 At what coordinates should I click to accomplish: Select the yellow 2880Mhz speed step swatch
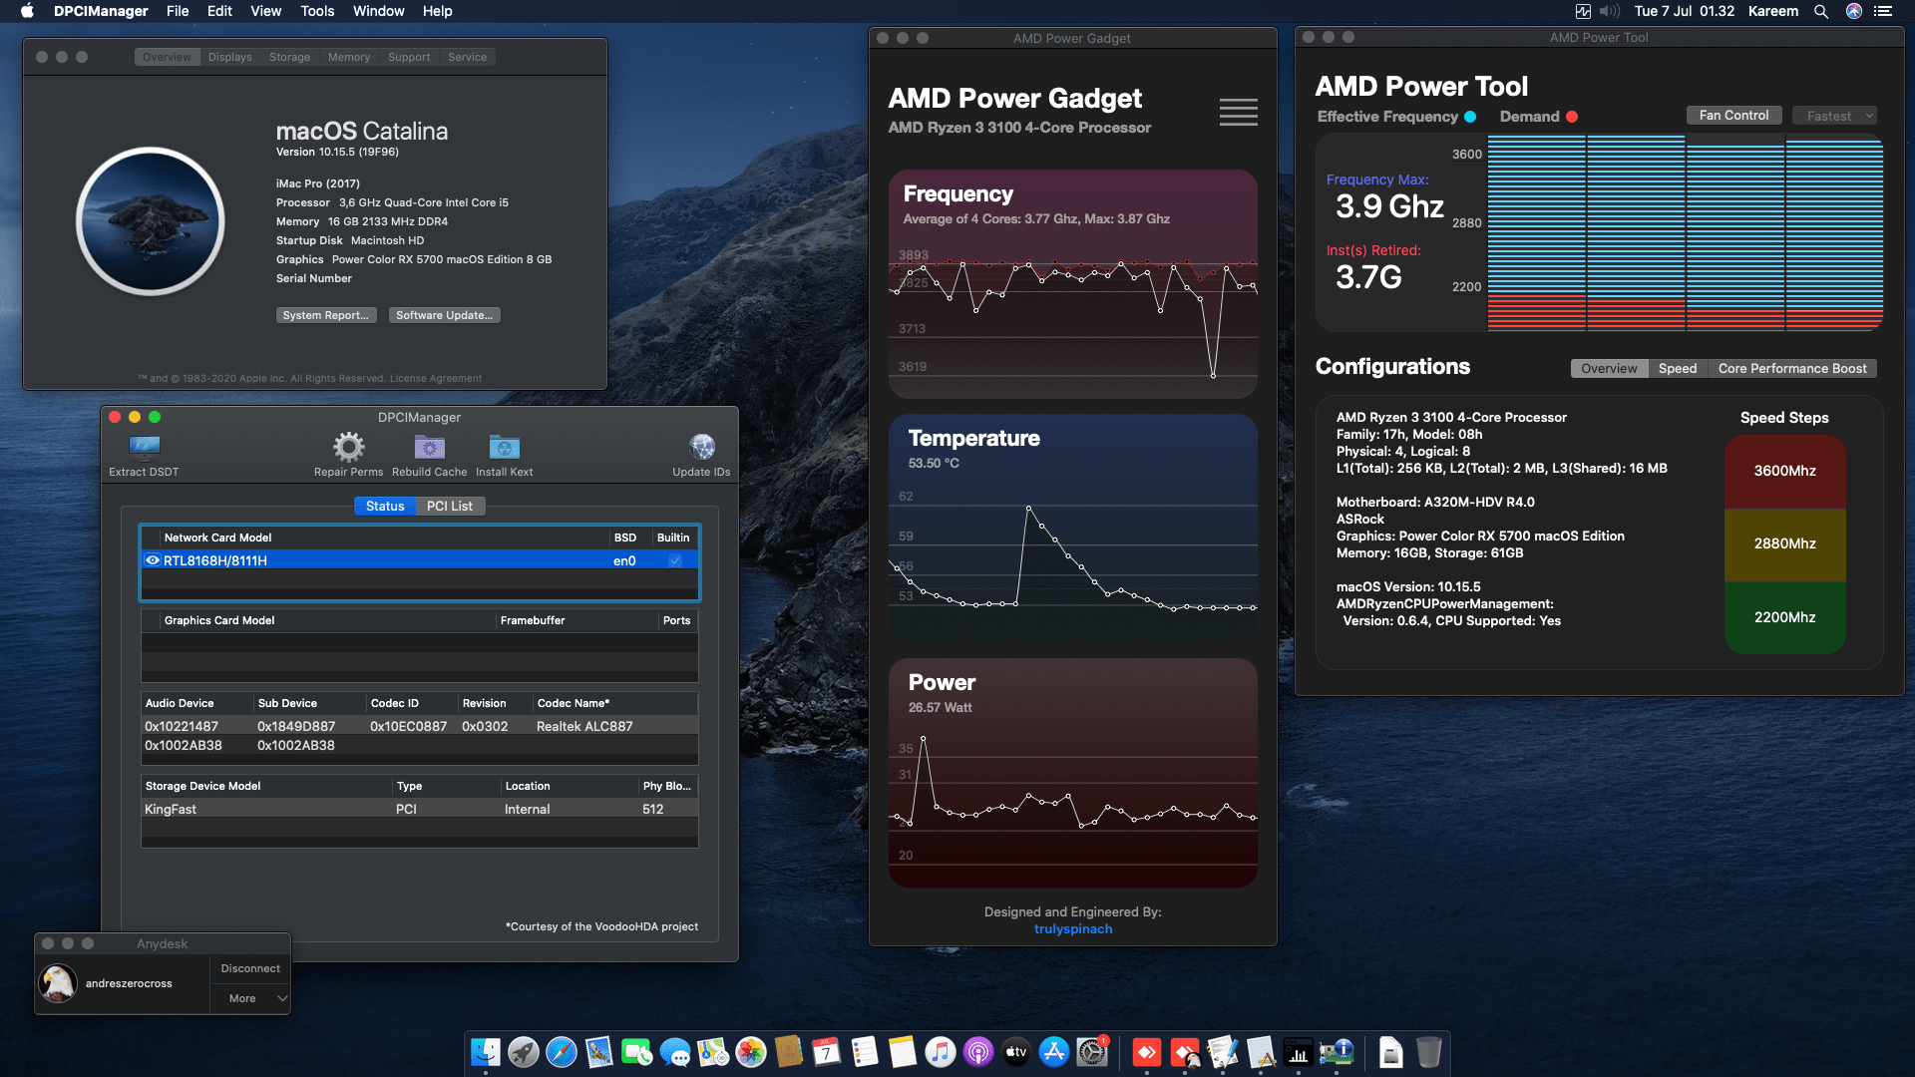[x=1784, y=544]
